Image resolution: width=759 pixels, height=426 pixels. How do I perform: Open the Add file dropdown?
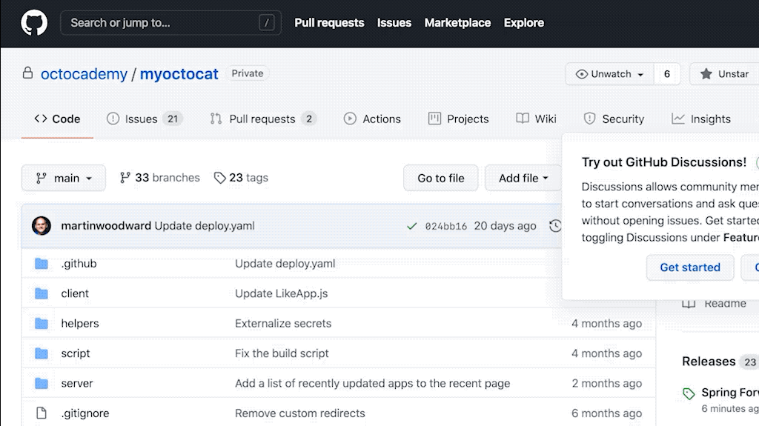coord(523,178)
